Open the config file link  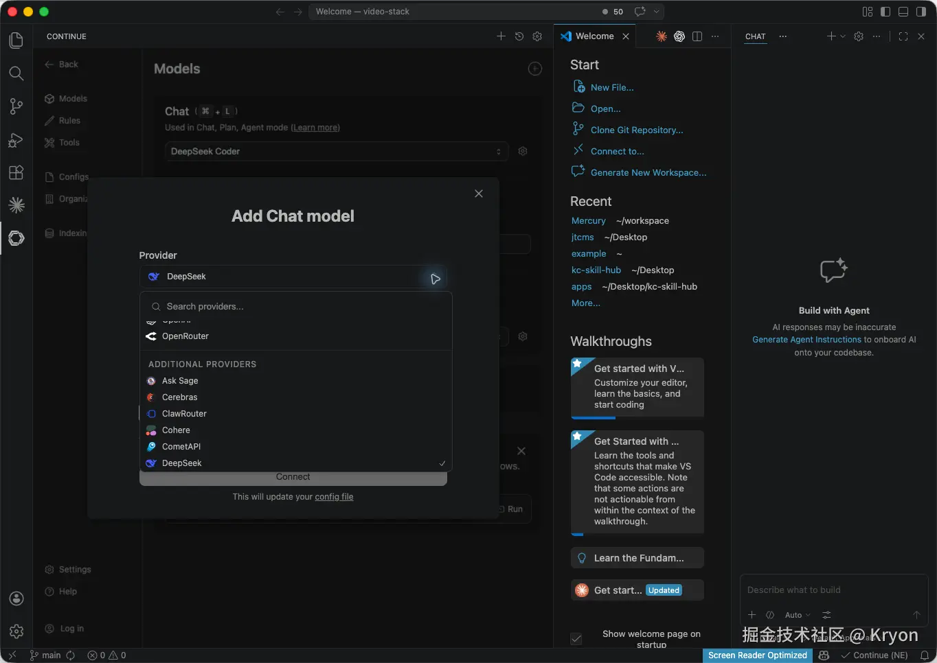[334, 497]
